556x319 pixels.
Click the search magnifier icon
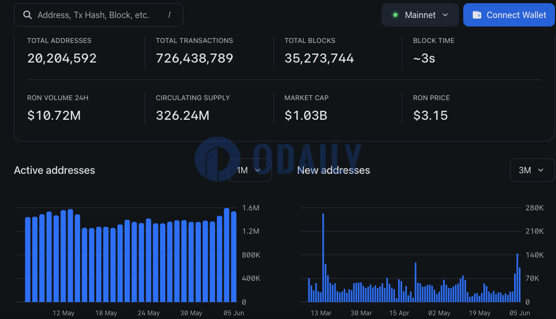(x=28, y=15)
